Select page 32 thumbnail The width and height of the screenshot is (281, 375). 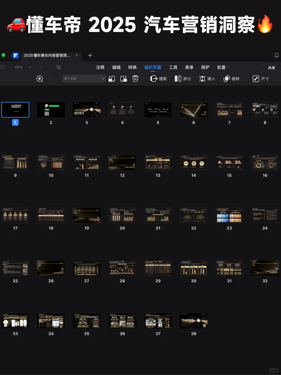pos(265,268)
